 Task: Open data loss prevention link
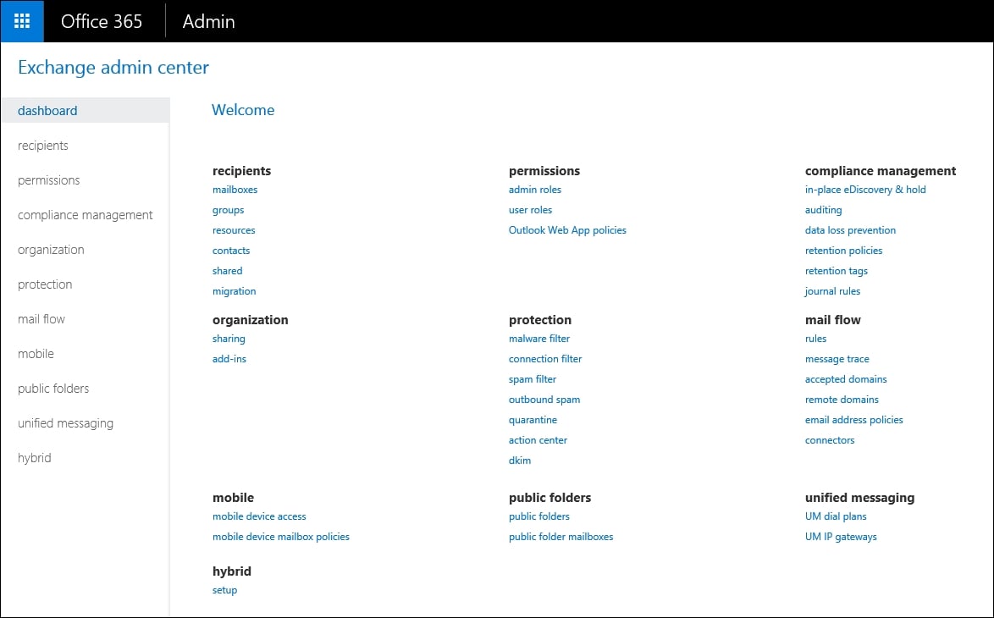850,230
